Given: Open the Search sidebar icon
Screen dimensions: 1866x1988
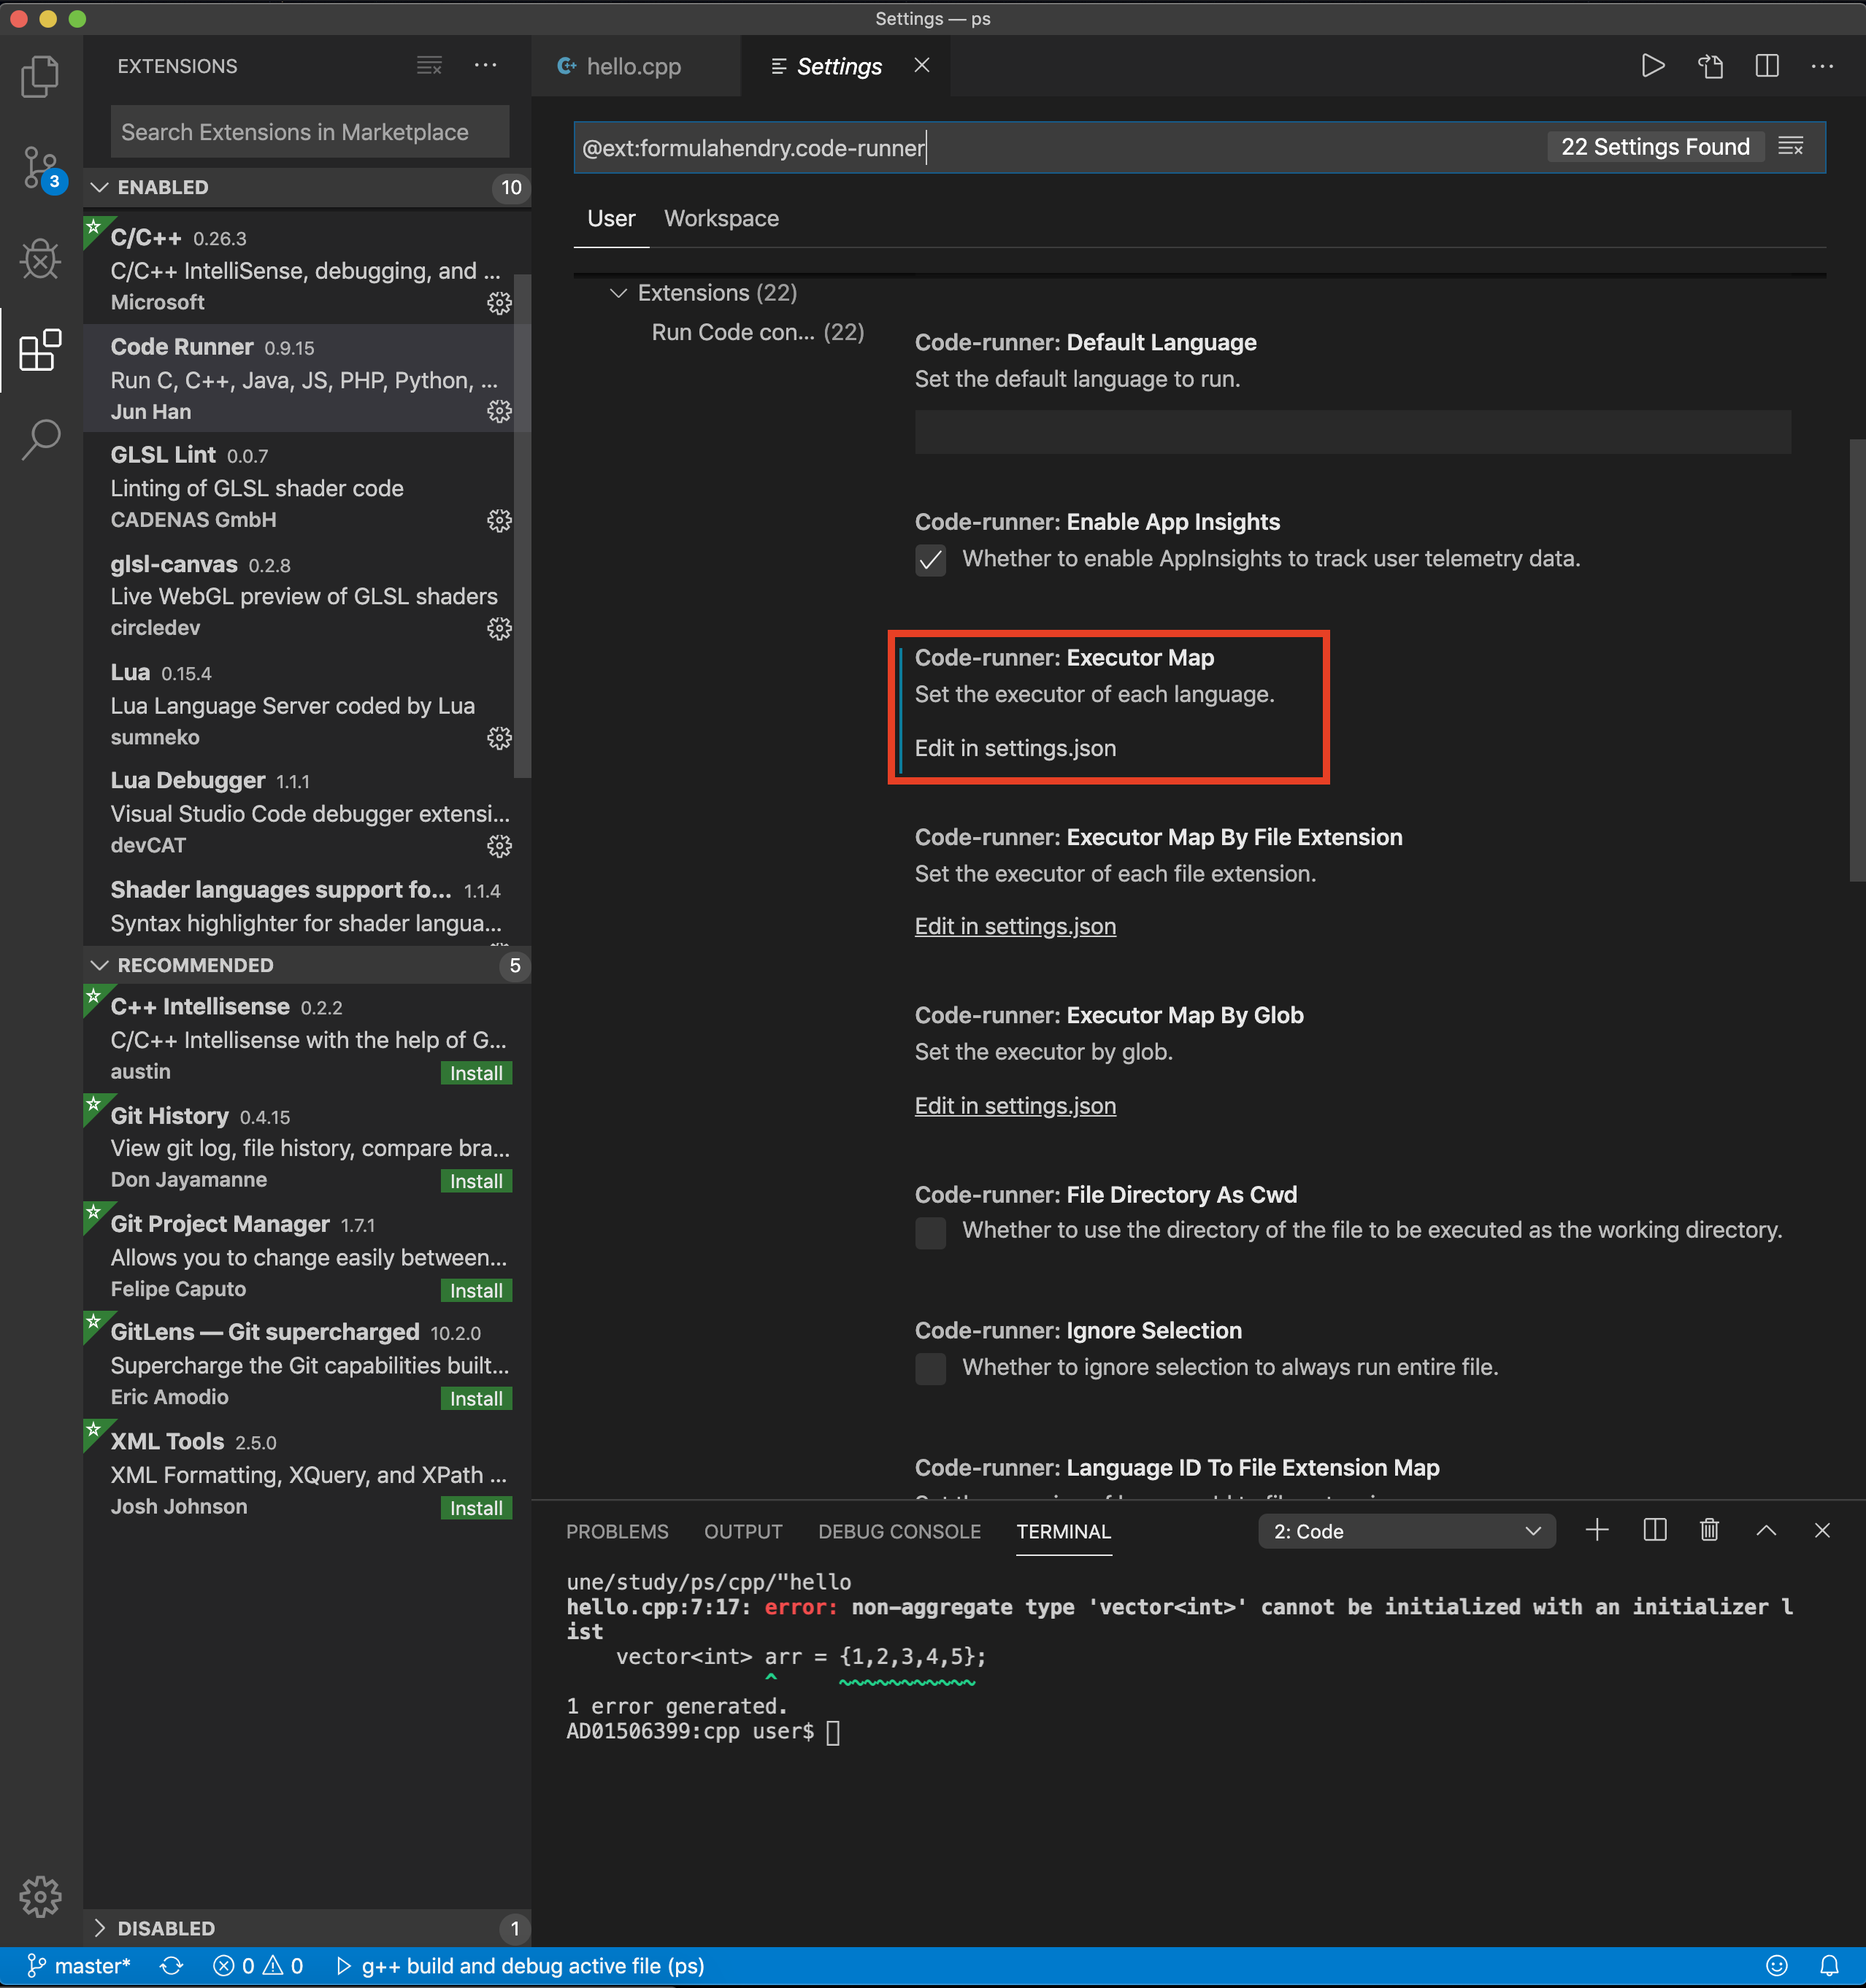Looking at the screenshot, I should coord(40,437).
